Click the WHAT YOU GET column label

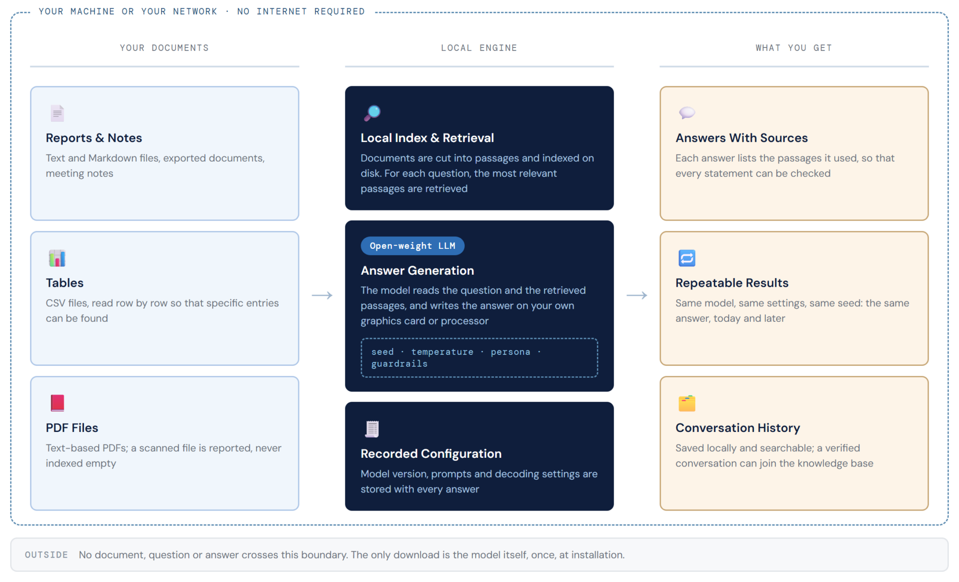794,48
